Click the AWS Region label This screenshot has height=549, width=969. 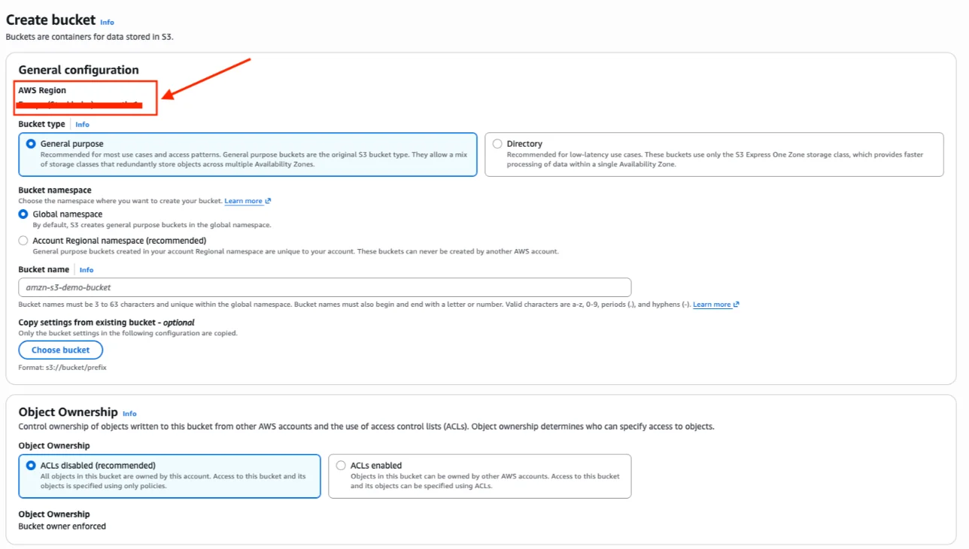pos(42,90)
